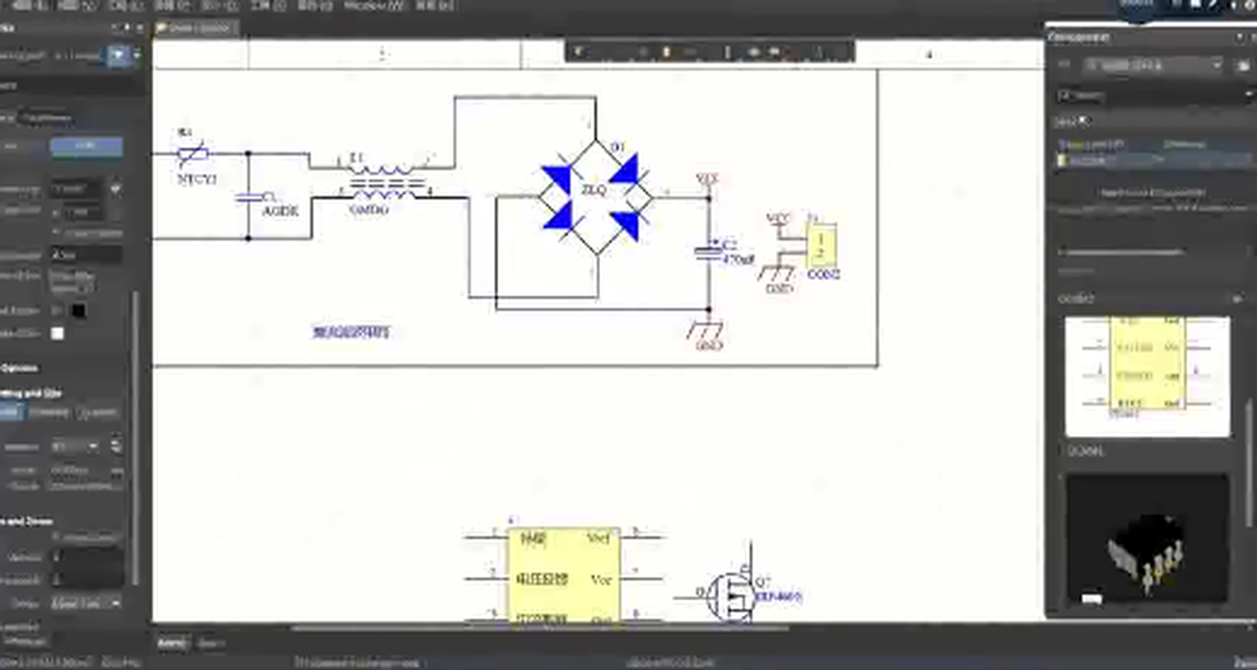The height and width of the screenshot is (670, 1257).
Task: Click the black sheet color swatch
Action: pos(78,311)
